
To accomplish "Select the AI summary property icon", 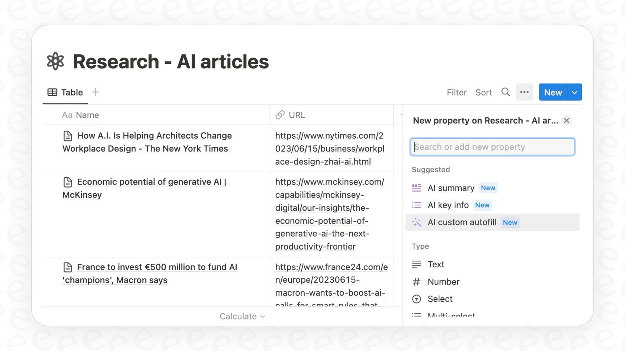I will [x=417, y=188].
